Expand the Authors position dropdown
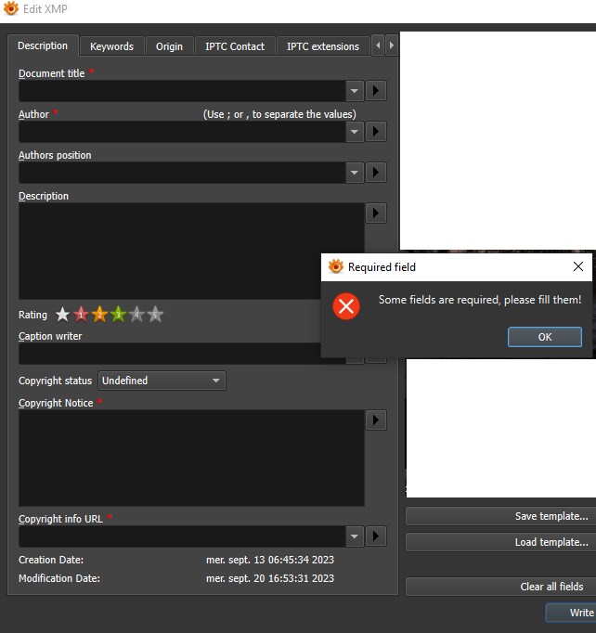This screenshot has width=596, height=633. tap(355, 173)
